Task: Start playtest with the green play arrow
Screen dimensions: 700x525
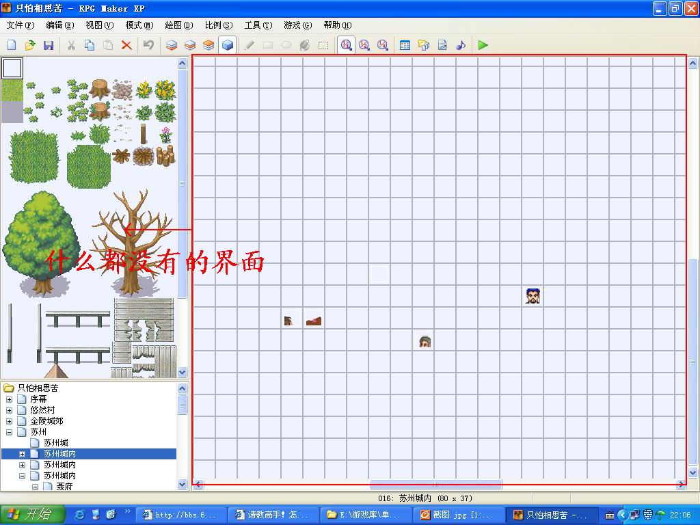Action: click(x=483, y=45)
